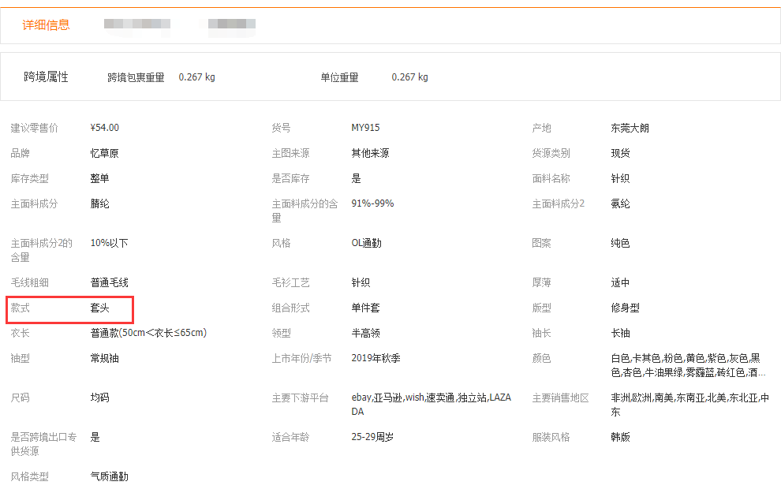The width and height of the screenshot is (781, 489).
Task: Select the blurred tab right after 详细信息
Action: coord(137,25)
